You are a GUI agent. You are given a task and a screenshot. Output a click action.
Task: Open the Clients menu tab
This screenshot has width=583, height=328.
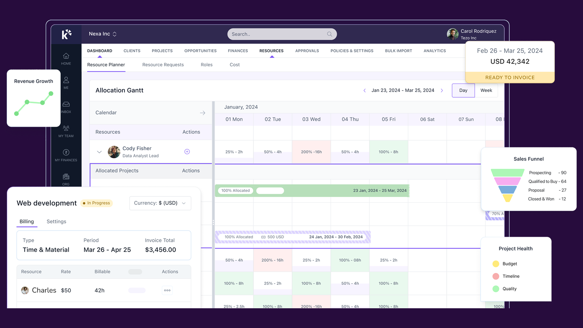pos(132,51)
